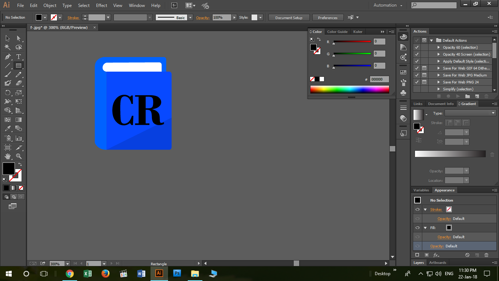Select the Line Segment tool
Image resolution: width=499 pixels, height=281 pixels.
[x=8, y=65]
